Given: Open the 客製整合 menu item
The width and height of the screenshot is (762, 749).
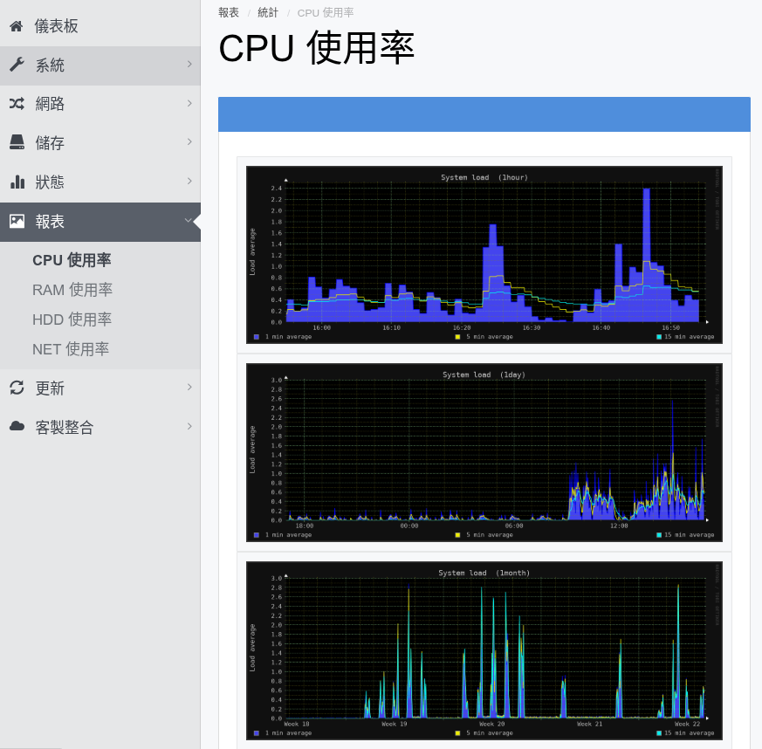Looking at the screenshot, I should [x=100, y=427].
